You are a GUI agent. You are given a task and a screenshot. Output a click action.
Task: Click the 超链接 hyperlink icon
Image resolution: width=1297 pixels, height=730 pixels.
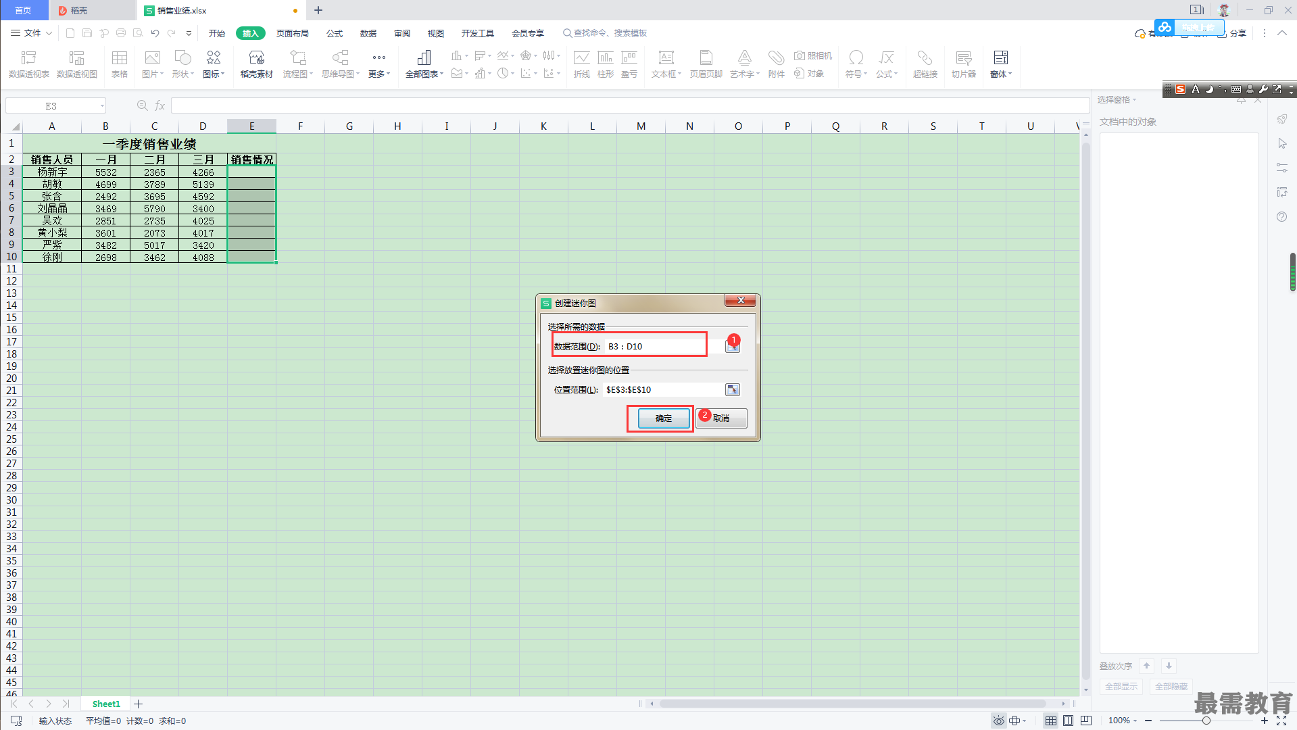pyautogui.click(x=925, y=64)
